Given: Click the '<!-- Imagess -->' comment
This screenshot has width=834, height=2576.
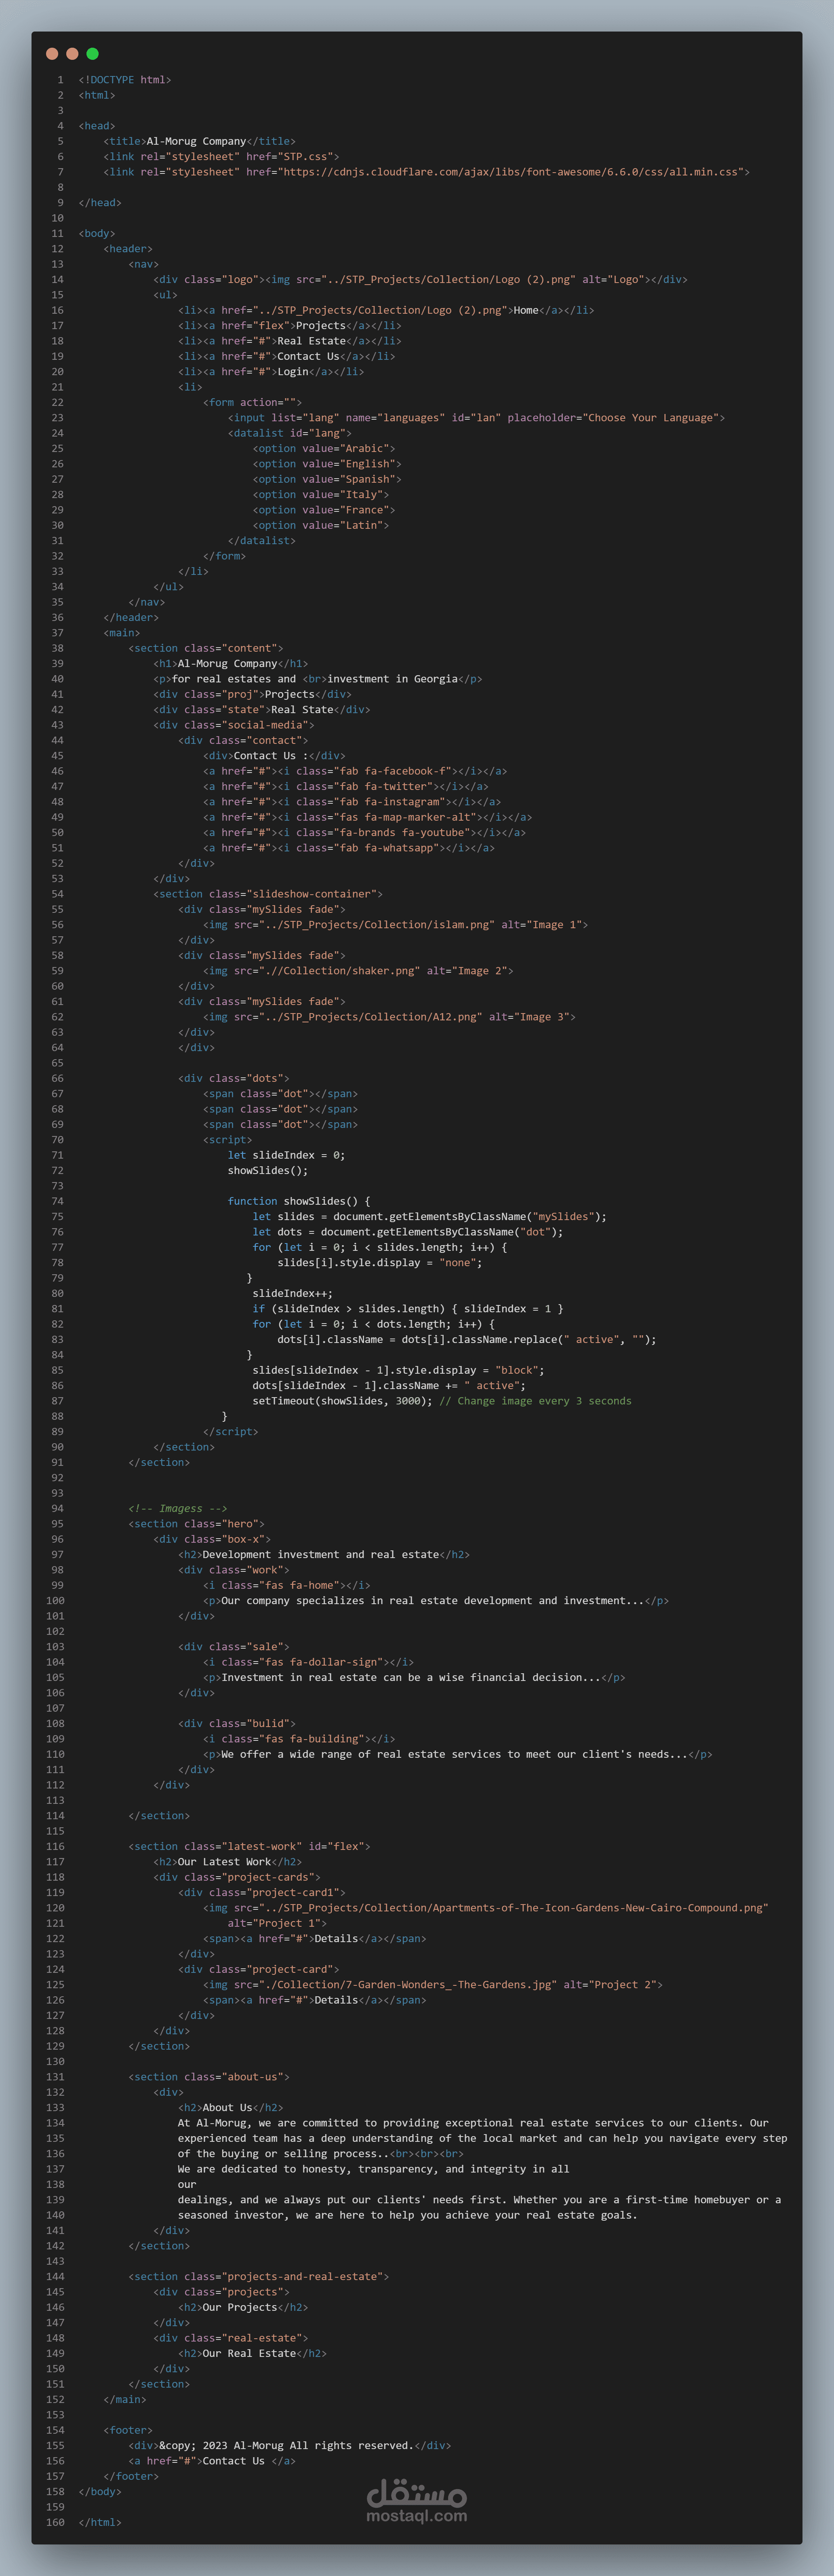Looking at the screenshot, I should tap(178, 1509).
